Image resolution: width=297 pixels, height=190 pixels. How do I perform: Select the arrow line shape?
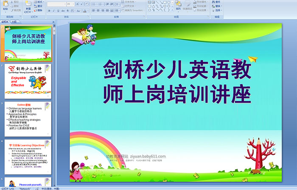click(x=161, y=2)
